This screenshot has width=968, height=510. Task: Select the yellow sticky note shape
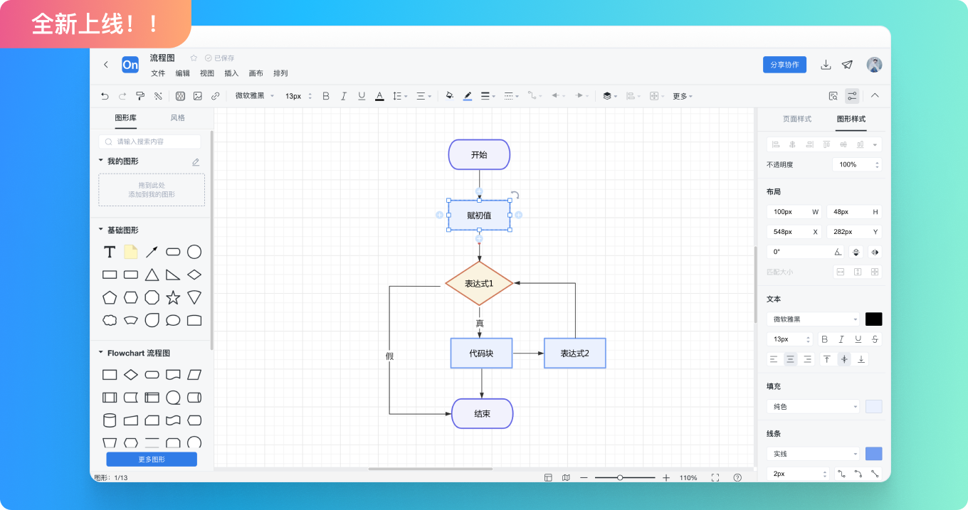(131, 252)
